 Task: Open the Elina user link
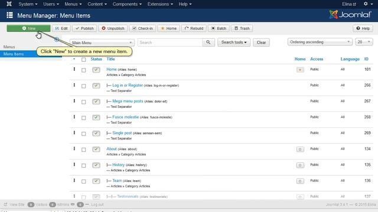tap(349, 4)
